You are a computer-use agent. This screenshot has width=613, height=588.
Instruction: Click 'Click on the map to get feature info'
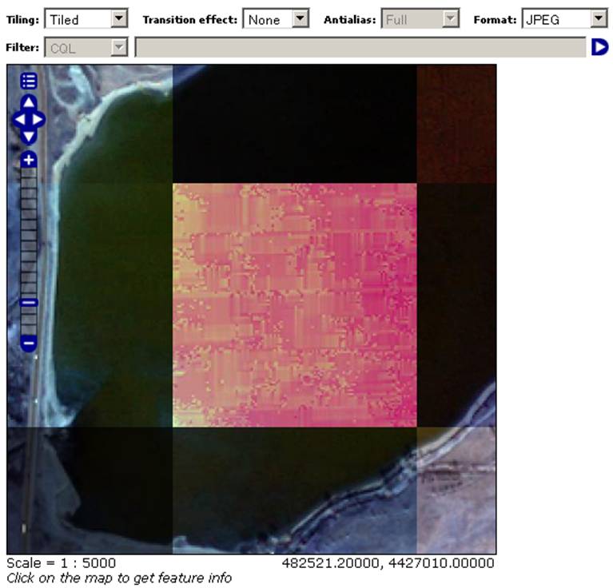pos(119,578)
